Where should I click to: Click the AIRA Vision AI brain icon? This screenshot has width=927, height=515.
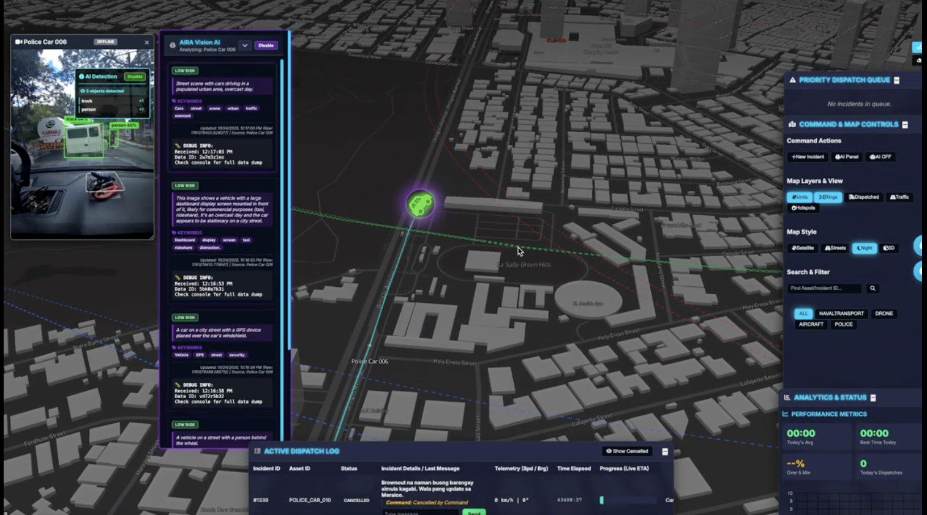click(x=173, y=45)
